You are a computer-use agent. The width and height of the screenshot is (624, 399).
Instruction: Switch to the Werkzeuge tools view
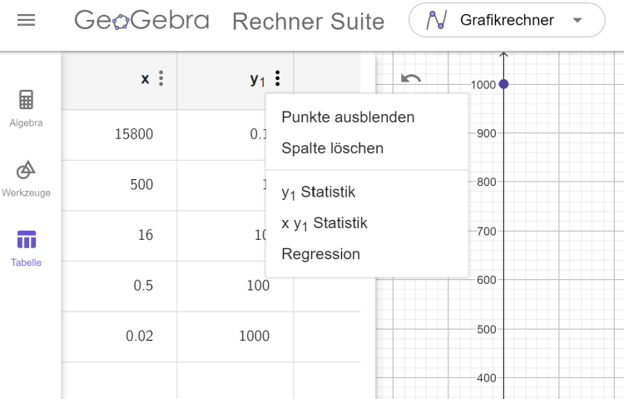click(26, 178)
